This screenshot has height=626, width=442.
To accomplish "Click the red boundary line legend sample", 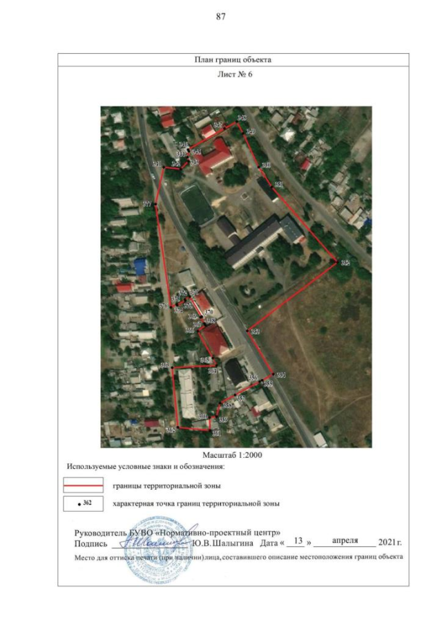I will click(83, 486).
